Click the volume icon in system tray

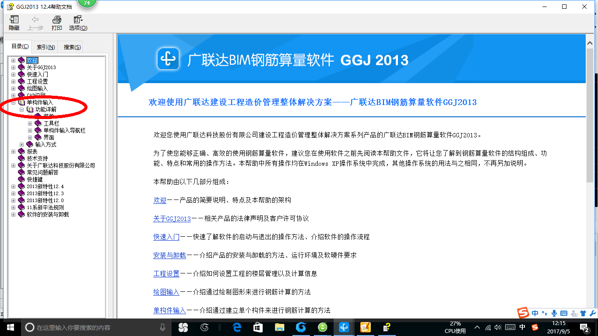click(498, 327)
